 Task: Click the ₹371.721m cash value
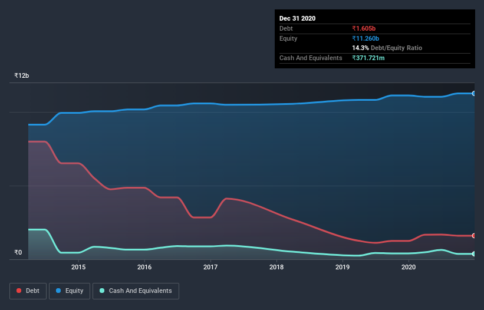pos(368,58)
